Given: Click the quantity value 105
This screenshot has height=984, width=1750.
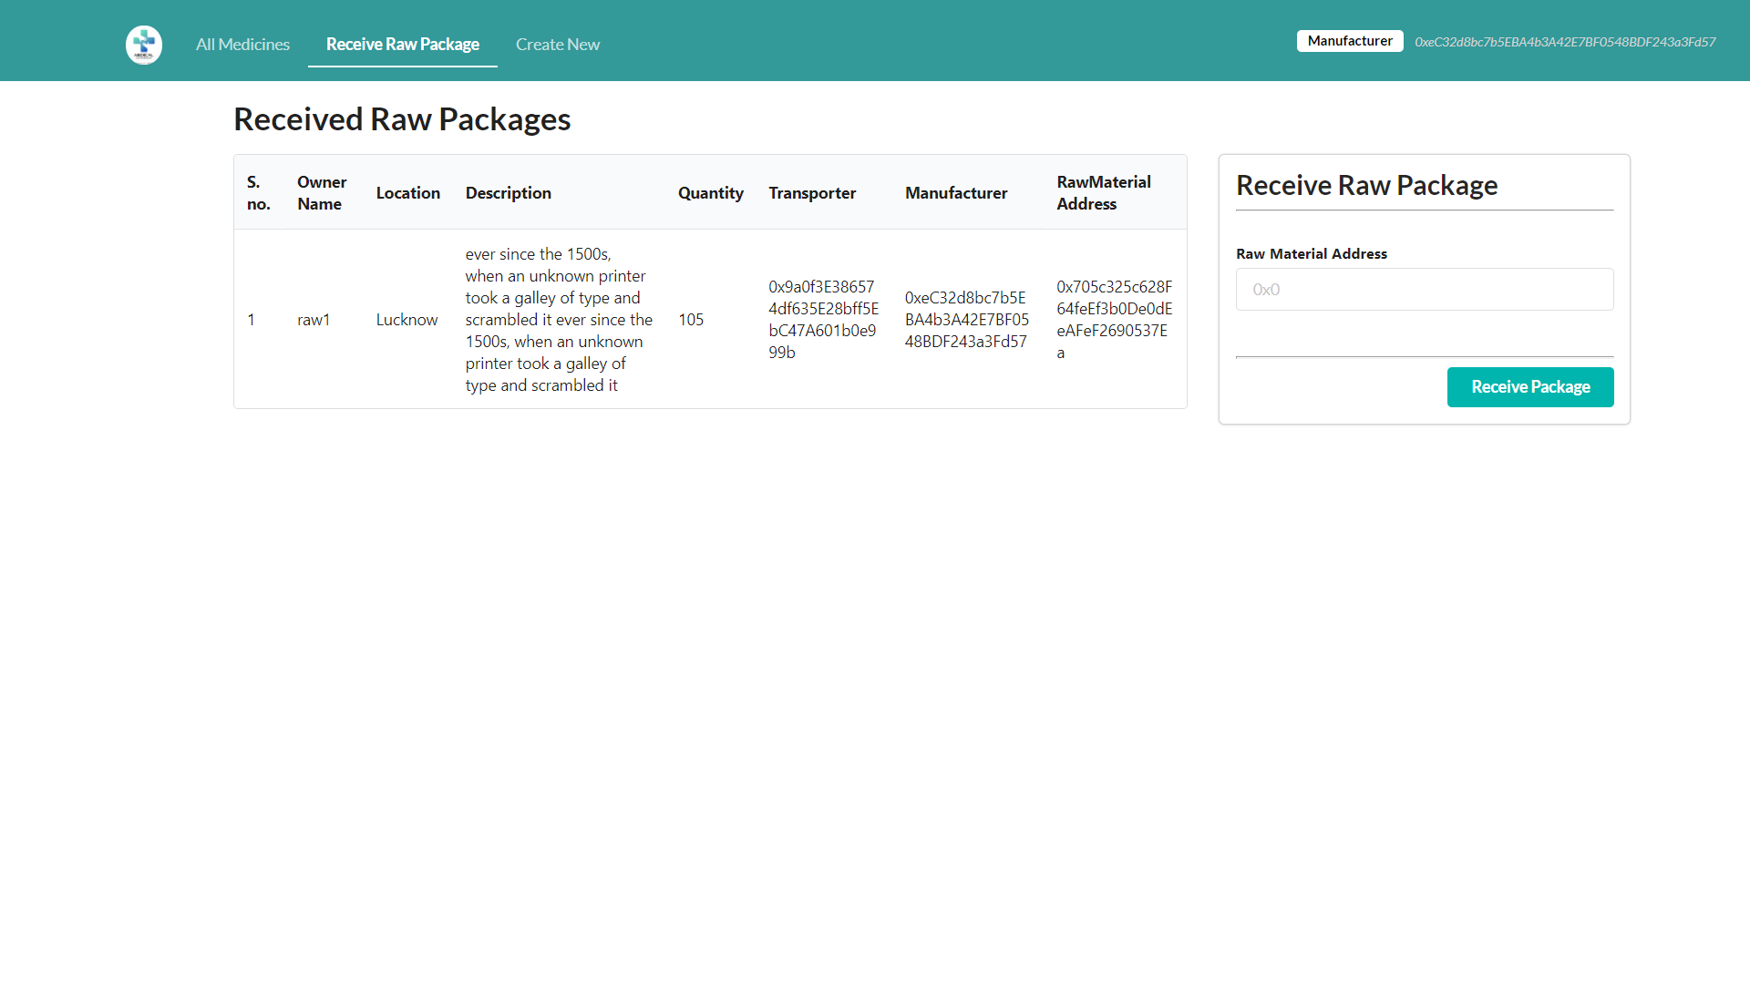Looking at the screenshot, I should point(691,319).
